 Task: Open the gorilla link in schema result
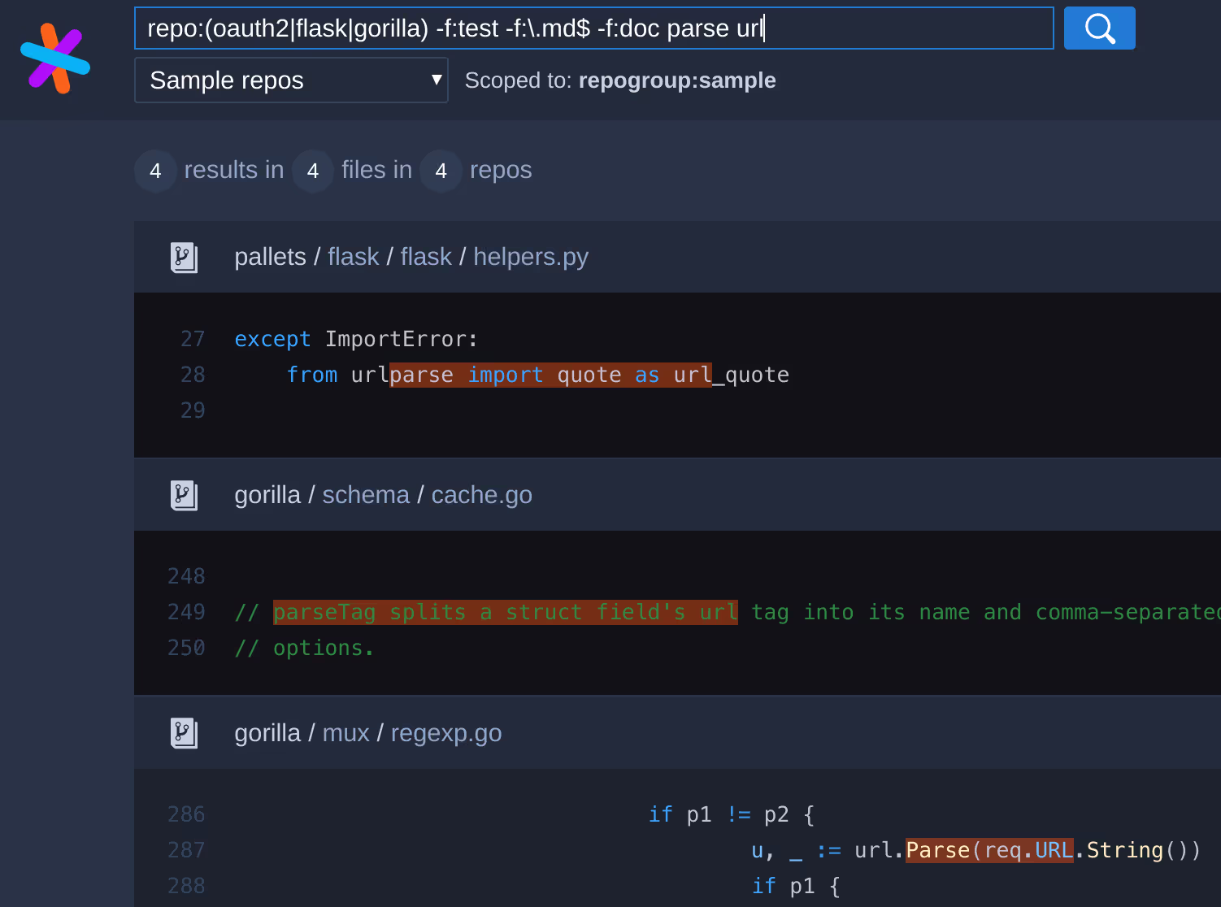(x=267, y=495)
